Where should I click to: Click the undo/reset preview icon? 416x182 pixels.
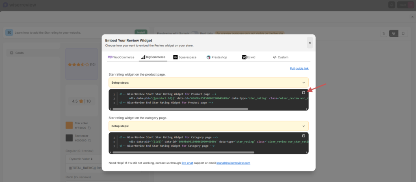383,33
